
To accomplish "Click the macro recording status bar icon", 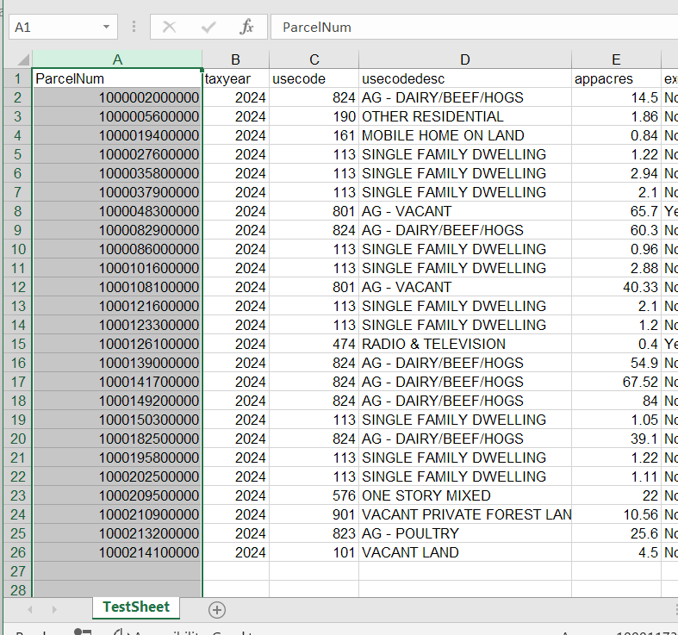I will click(x=83, y=632).
